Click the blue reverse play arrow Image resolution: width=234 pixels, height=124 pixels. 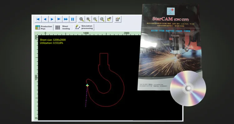click(x=45, y=19)
